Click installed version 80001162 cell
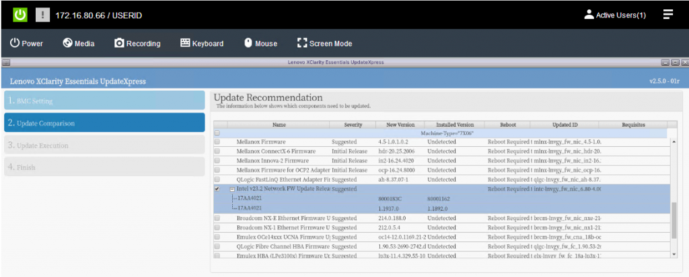 [x=439, y=199]
